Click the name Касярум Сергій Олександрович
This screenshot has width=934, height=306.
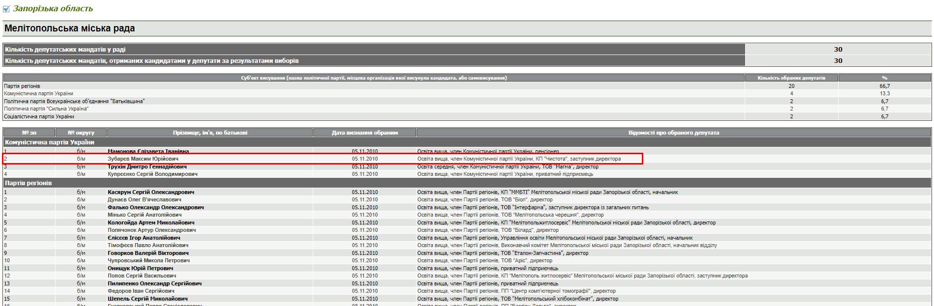click(151, 192)
